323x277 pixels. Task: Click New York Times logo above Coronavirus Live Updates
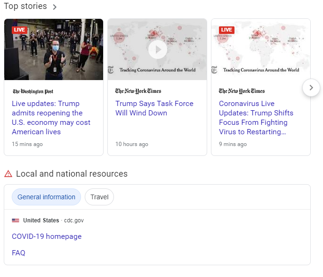pos(242,91)
